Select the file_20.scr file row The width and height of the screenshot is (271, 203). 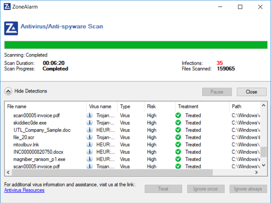tap(133, 137)
